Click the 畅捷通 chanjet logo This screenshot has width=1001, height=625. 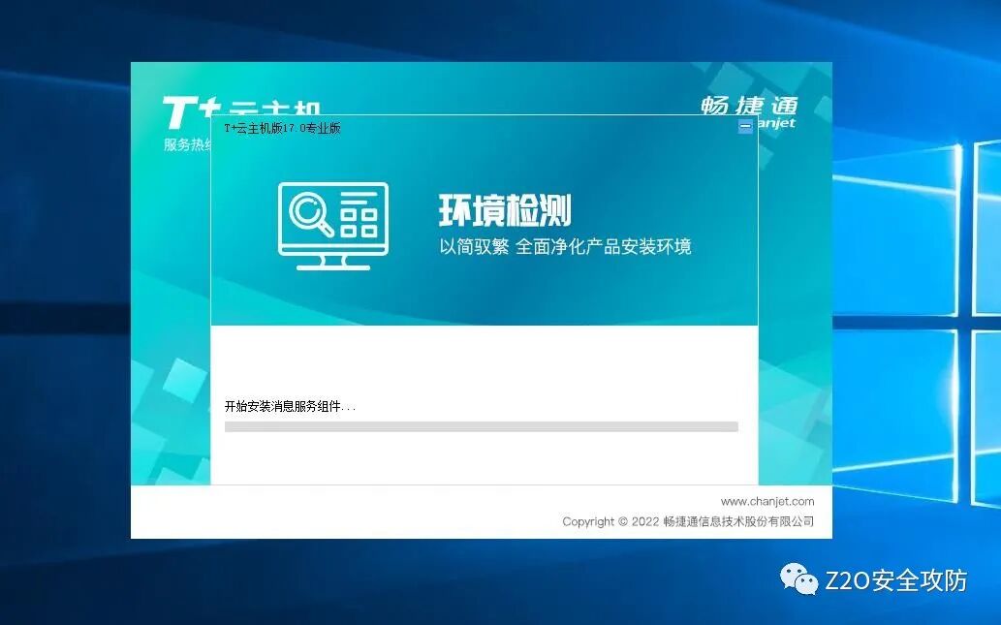(x=749, y=111)
